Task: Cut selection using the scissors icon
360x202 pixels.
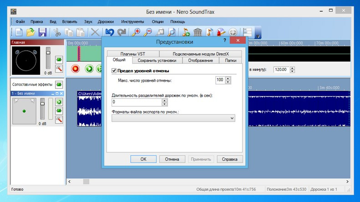Action: (57, 32)
